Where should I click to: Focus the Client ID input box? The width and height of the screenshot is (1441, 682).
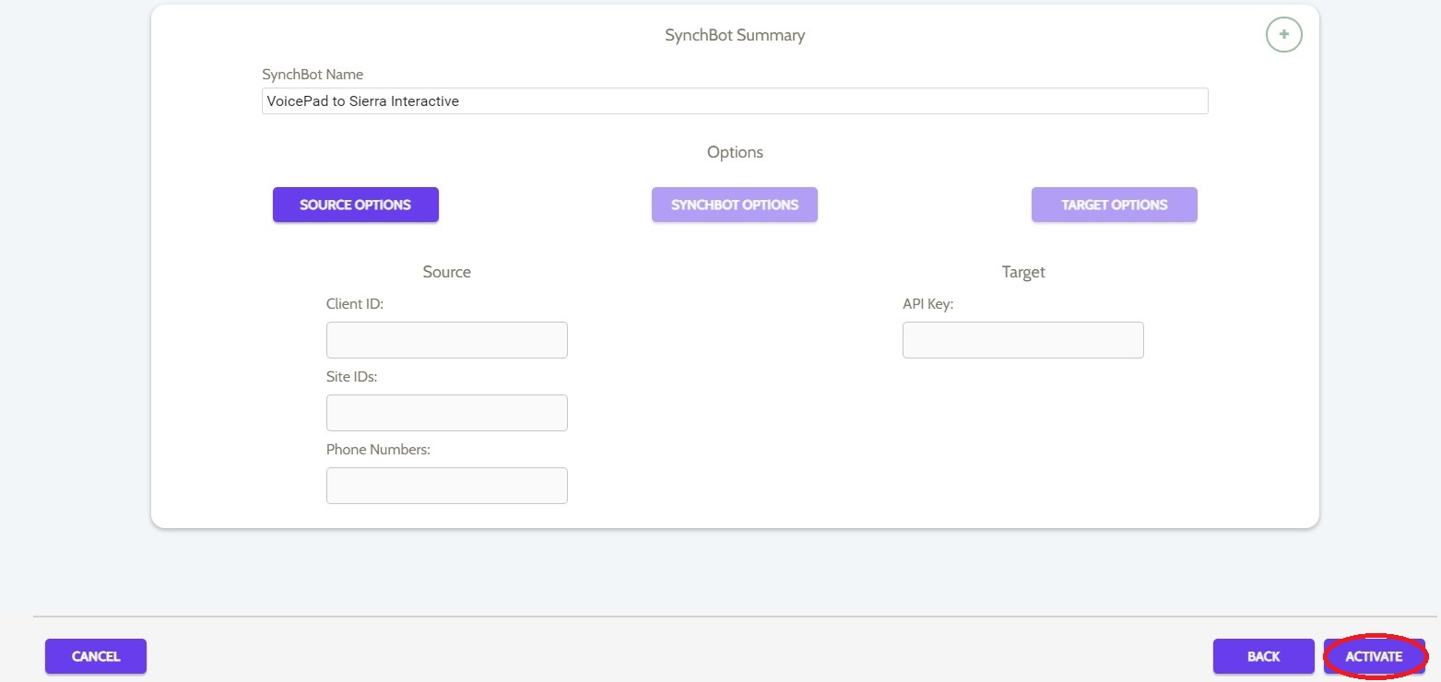[447, 340]
